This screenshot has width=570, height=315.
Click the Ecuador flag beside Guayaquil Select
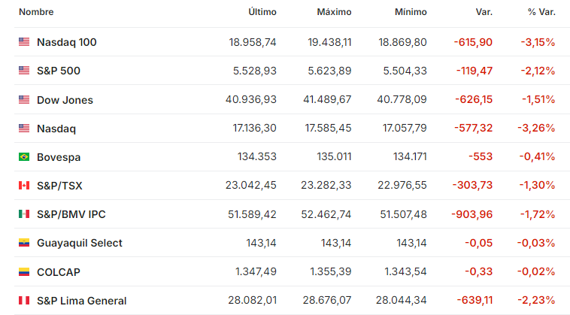tap(24, 243)
